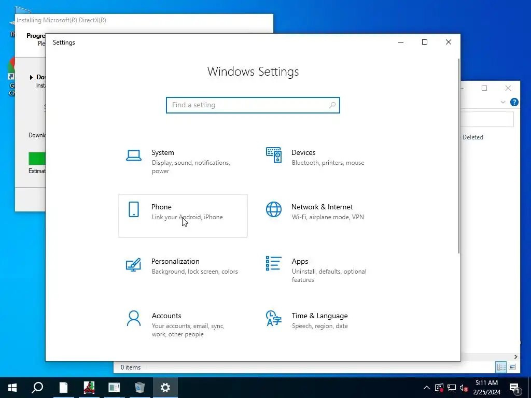This screenshot has width=531, height=398.
Task: Open the Network & Internet globe icon
Action: [x=274, y=209]
